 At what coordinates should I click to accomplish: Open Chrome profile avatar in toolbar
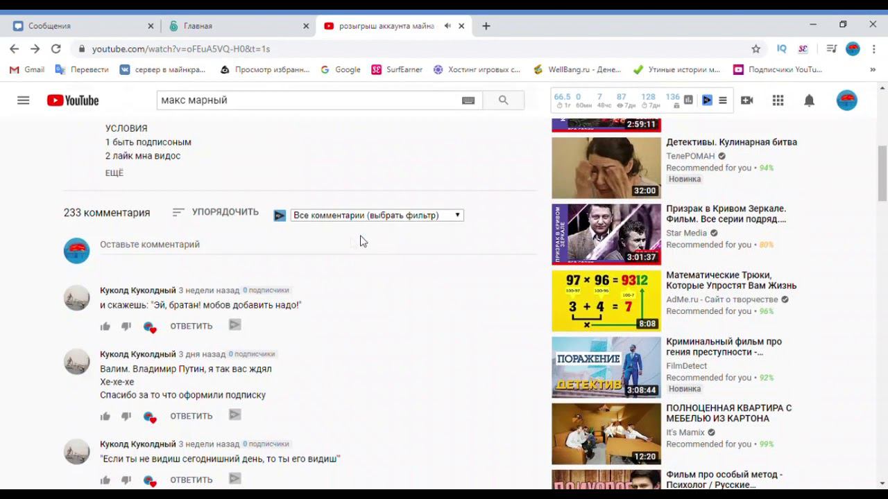point(853,49)
